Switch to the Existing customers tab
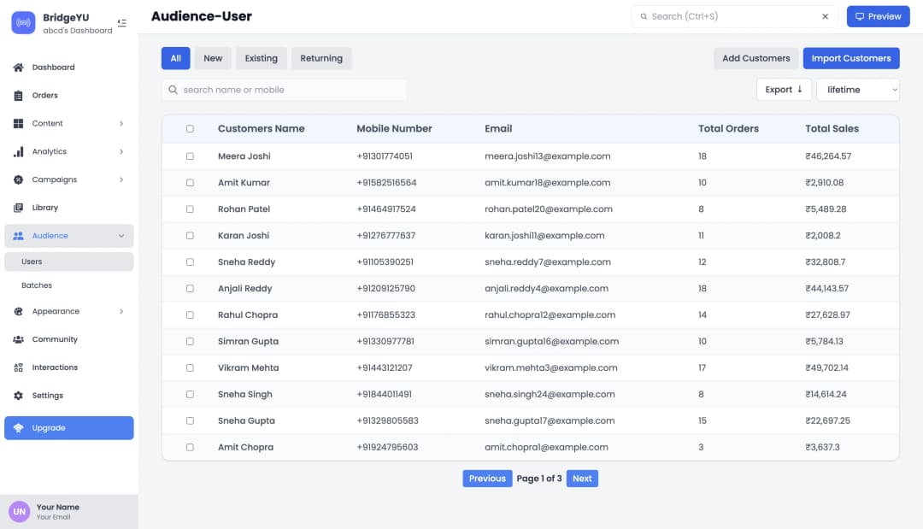Screen dimensions: 923x529 coord(261,58)
